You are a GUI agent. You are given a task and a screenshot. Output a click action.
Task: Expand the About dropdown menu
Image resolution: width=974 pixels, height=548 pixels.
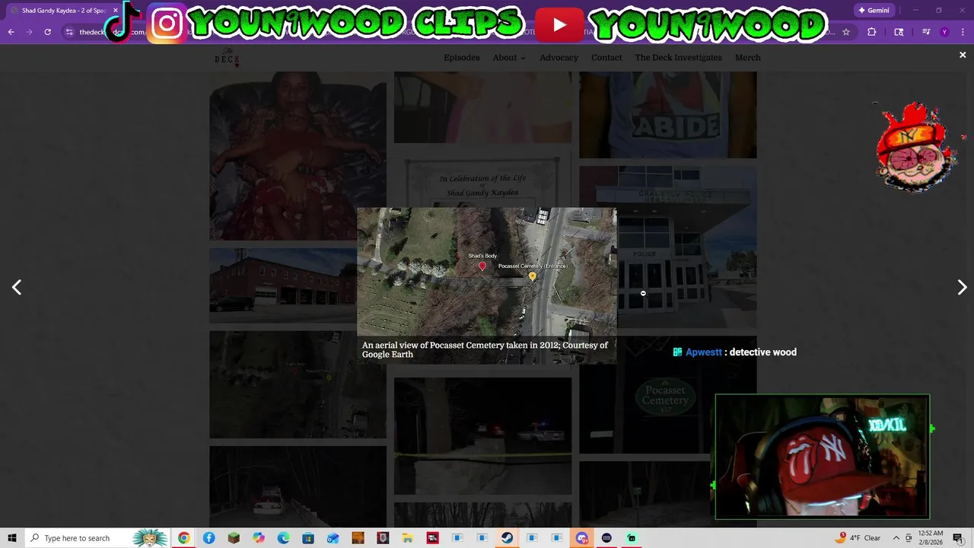point(509,58)
